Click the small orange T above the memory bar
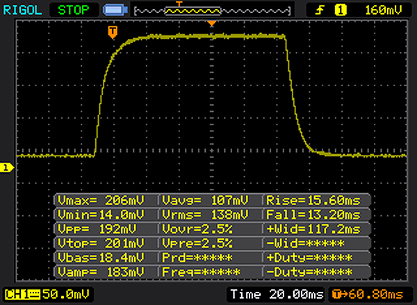 (x=179, y=3)
